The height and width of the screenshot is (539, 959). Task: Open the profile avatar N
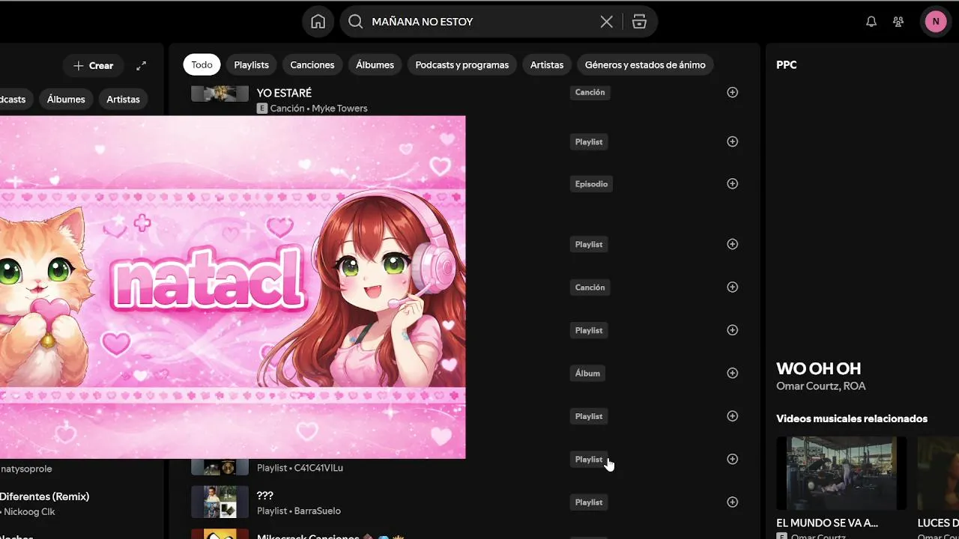pos(936,22)
